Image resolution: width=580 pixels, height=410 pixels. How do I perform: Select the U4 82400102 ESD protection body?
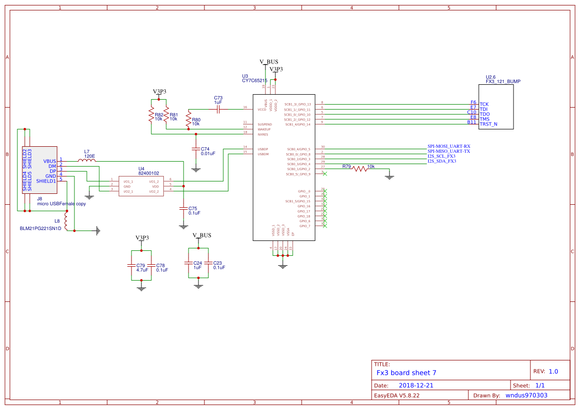[141, 186]
